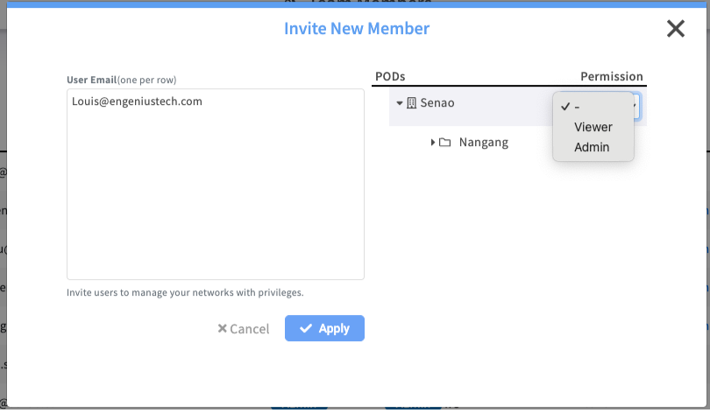Click the Permission column header
710x413 pixels.
coord(611,77)
